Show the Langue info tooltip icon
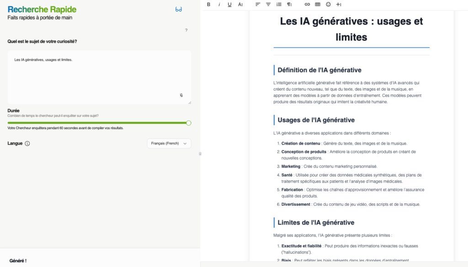The width and height of the screenshot is (468, 267). [x=27, y=143]
